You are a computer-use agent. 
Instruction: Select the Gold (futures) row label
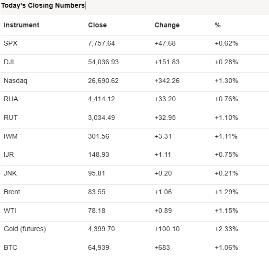[25, 229]
